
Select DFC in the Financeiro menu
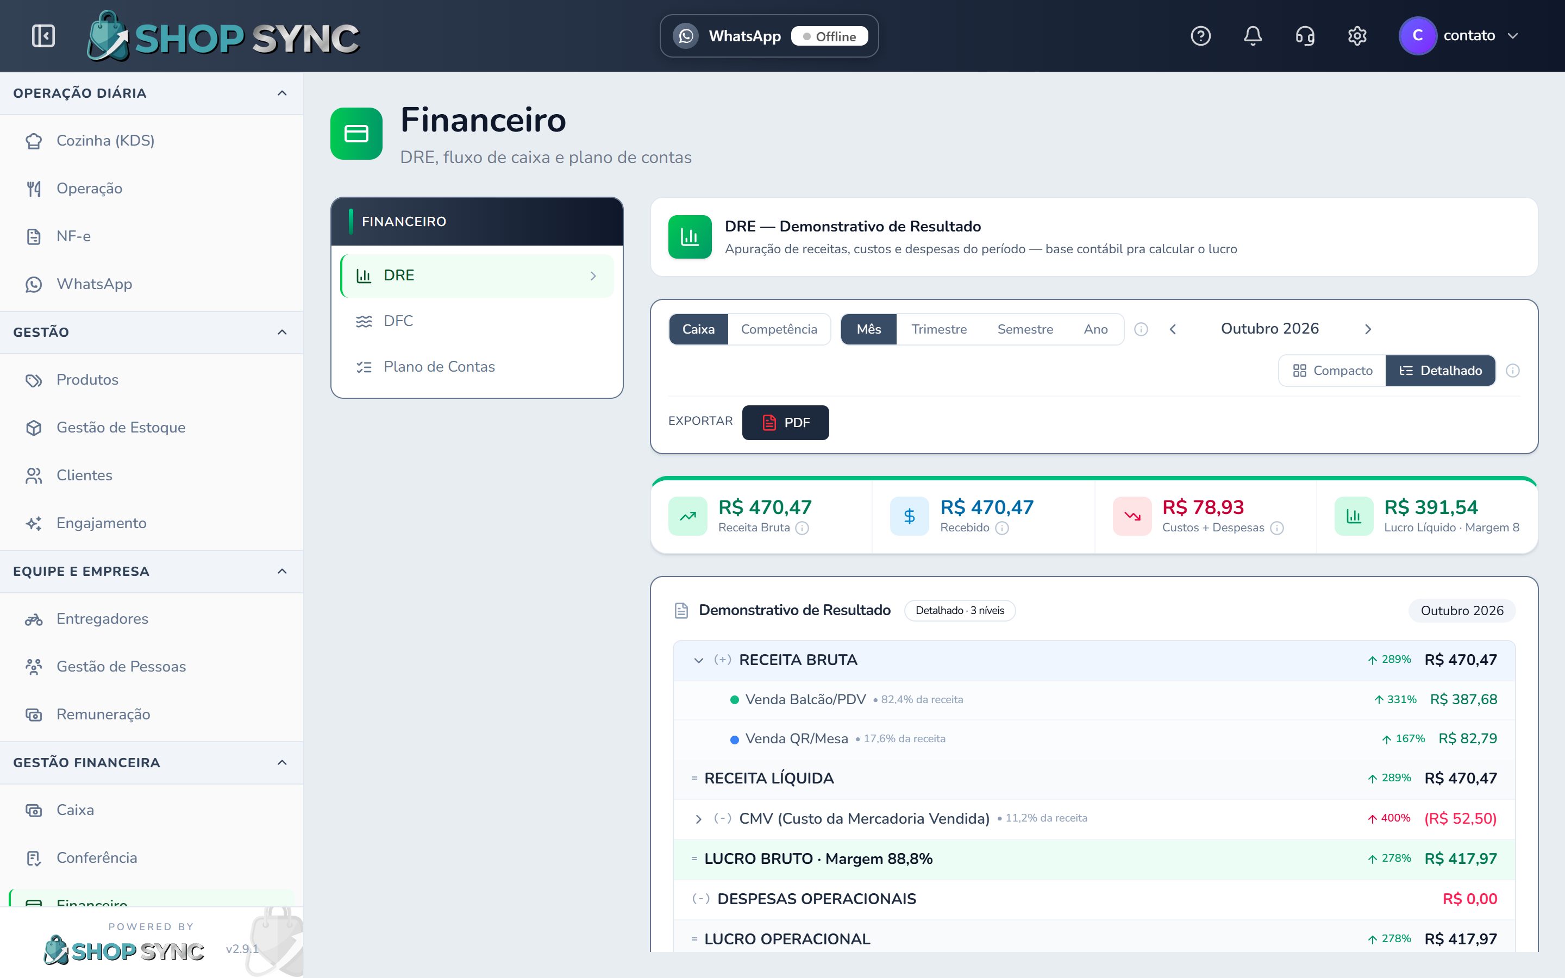(477, 321)
